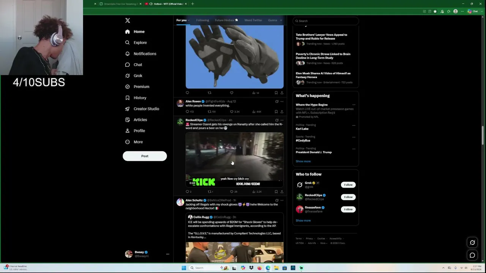Open Elon Musk AI video story

tap(323, 75)
